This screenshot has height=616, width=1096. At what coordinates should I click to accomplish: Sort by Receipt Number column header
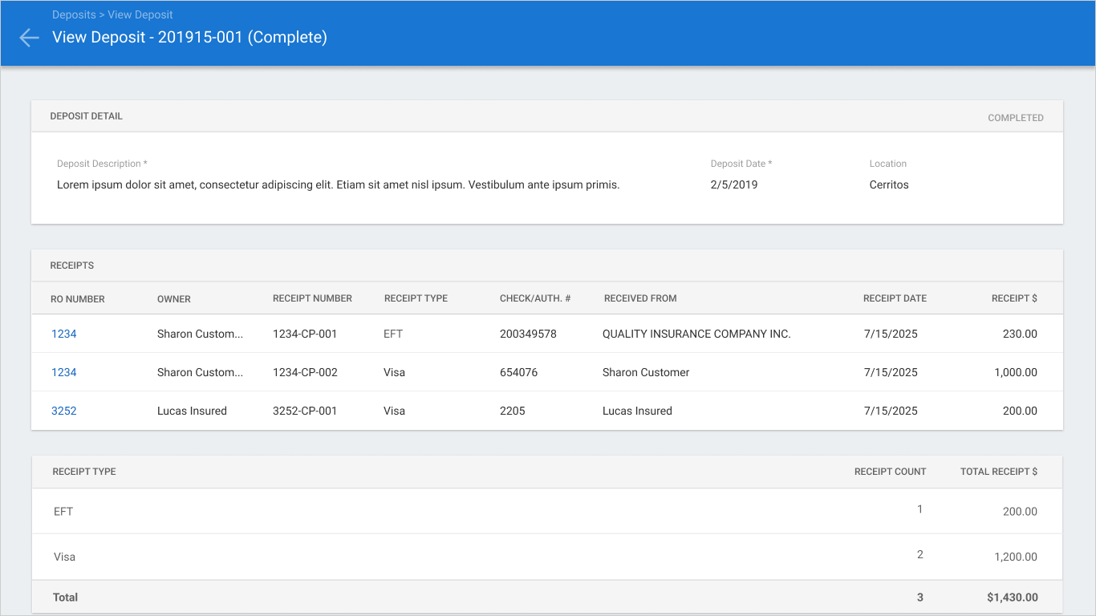(312, 298)
